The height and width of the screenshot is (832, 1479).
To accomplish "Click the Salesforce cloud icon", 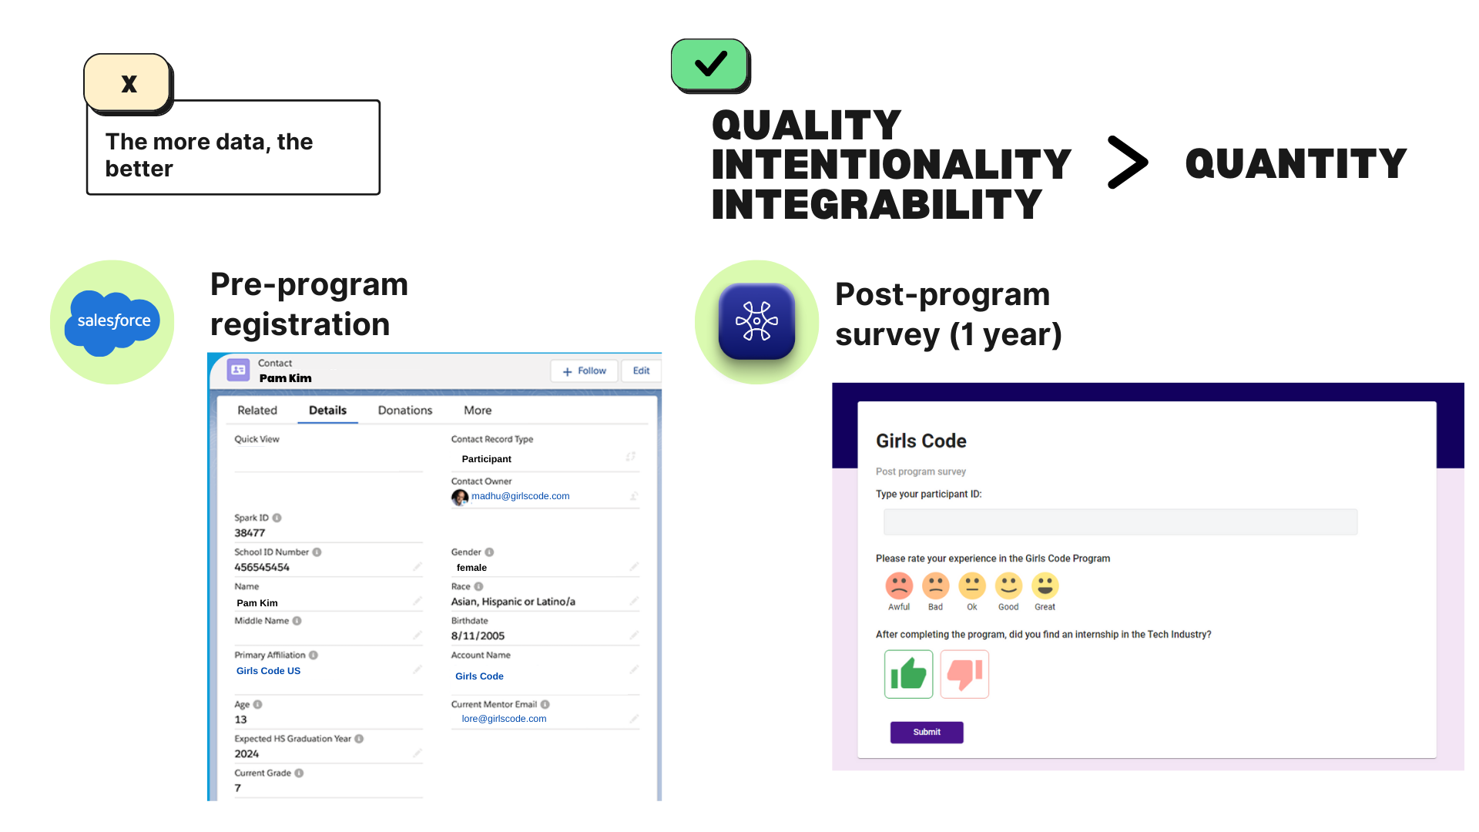I will [x=115, y=322].
